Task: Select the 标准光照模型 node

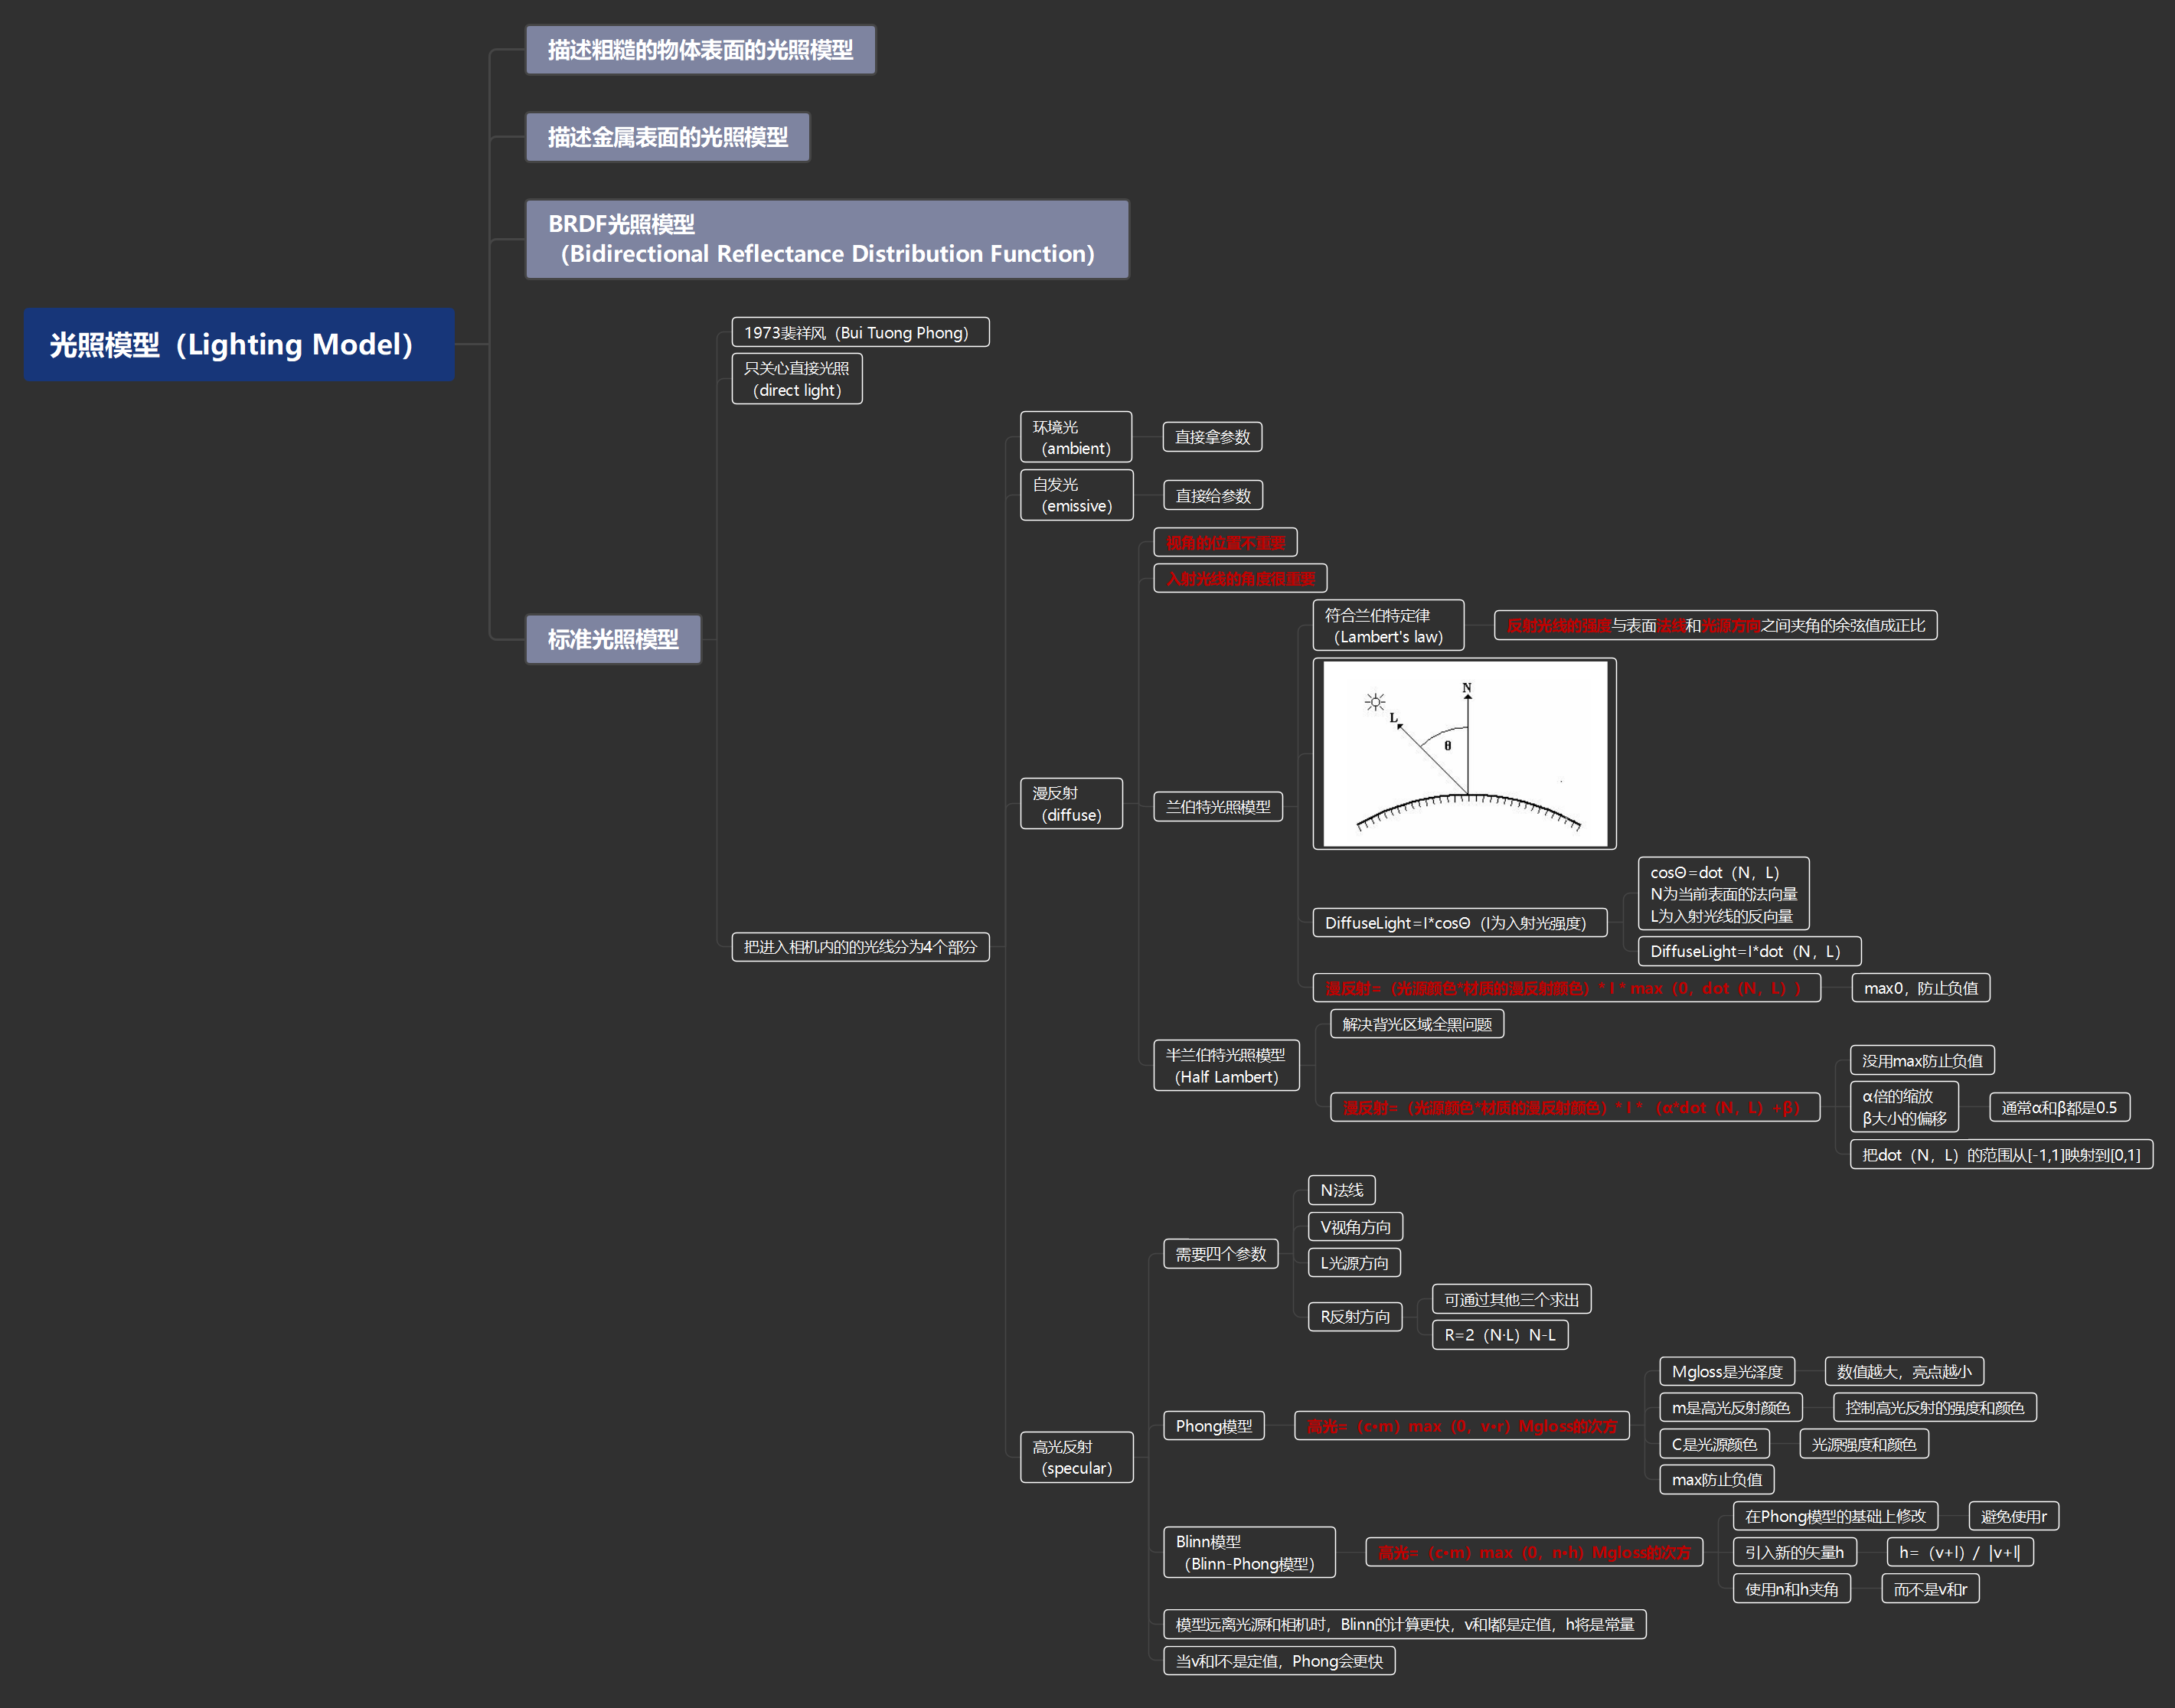Action: point(613,639)
